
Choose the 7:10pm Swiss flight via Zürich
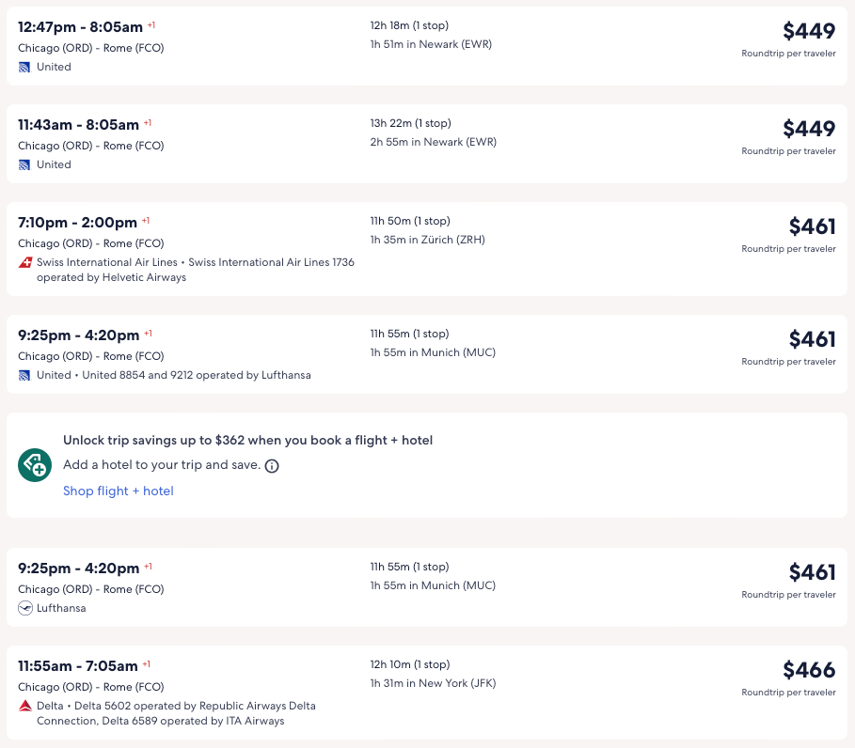tap(77, 223)
